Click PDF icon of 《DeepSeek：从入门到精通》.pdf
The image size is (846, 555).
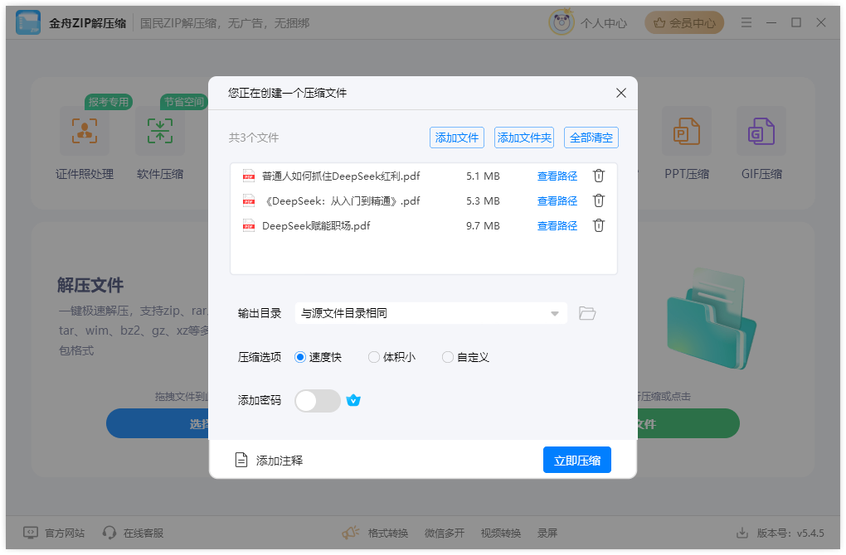[249, 200]
